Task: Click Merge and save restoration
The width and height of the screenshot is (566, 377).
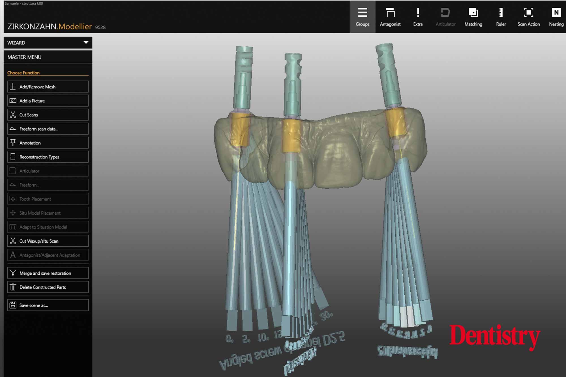Action: click(48, 273)
